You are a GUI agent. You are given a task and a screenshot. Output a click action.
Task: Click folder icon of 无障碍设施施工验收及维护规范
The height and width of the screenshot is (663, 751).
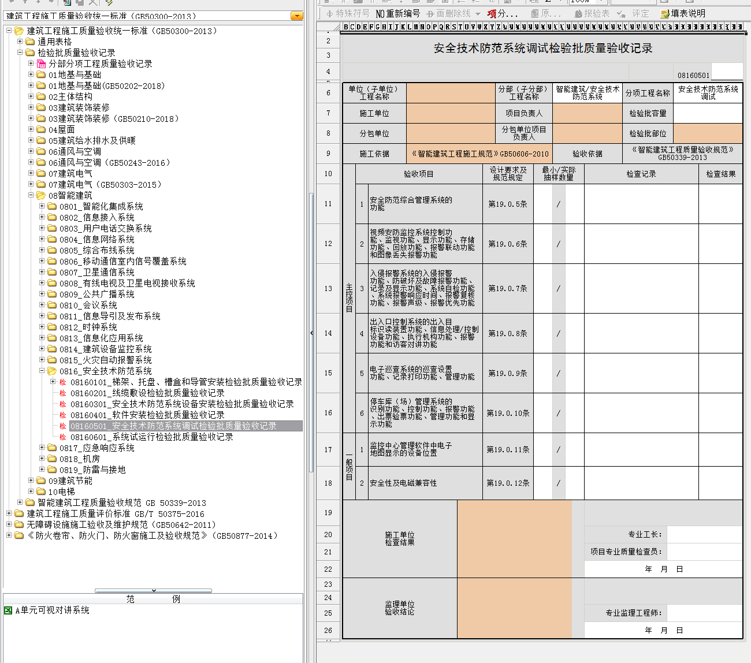point(19,524)
